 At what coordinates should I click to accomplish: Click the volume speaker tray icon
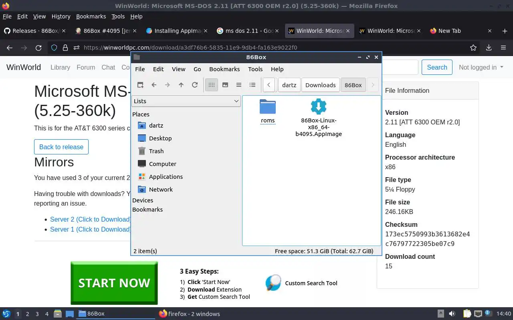[452, 314]
